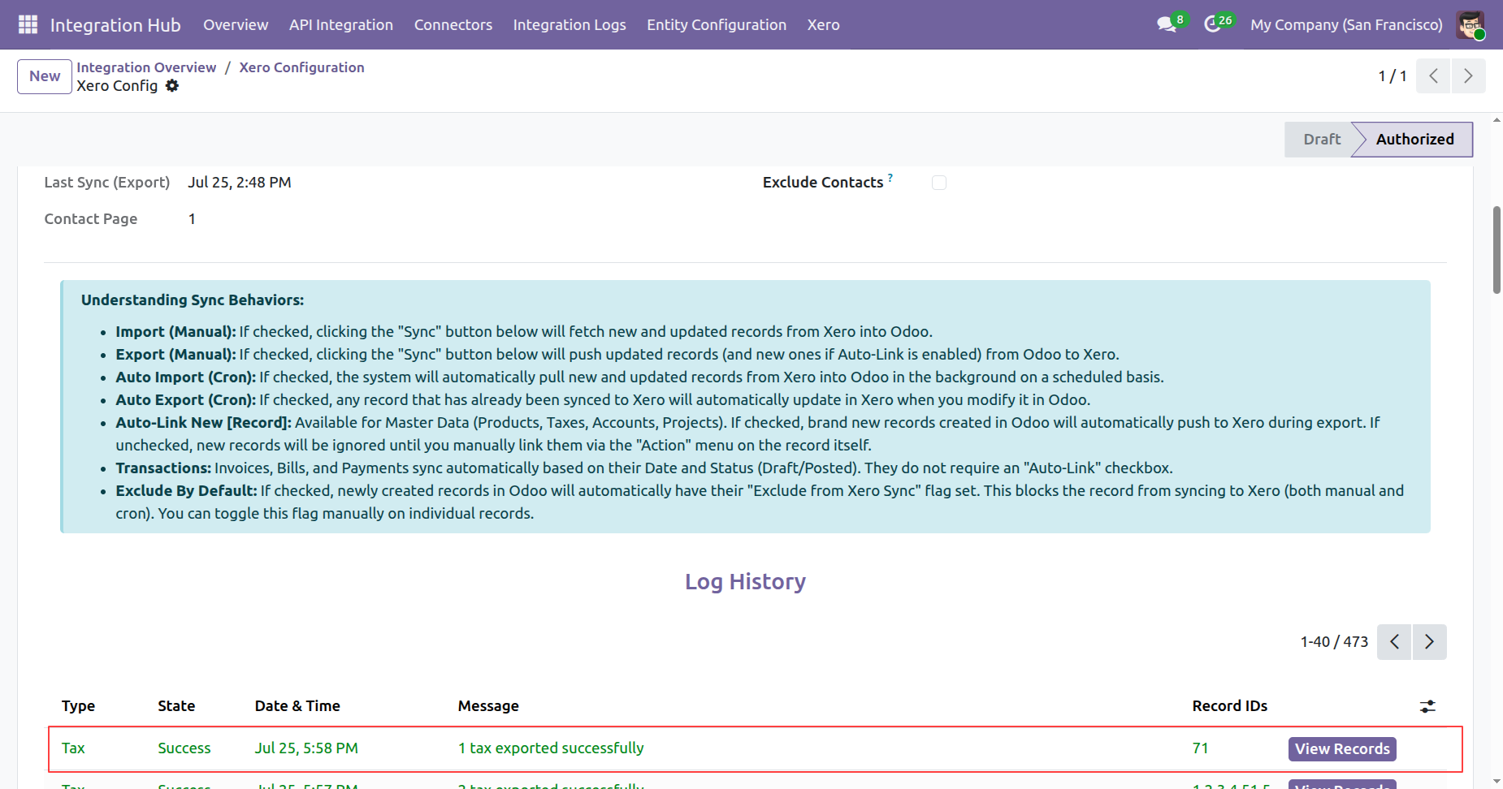The width and height of the screenshot is (1503, 789).
Task: Click the Success state in the first log row
Action: 184,748
